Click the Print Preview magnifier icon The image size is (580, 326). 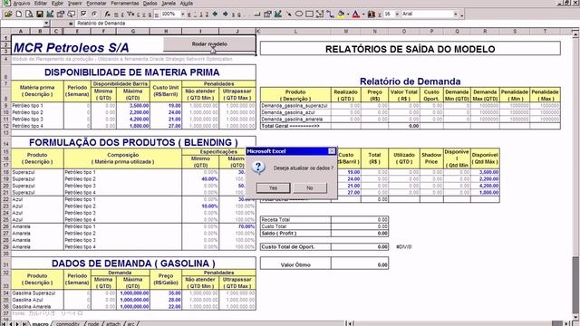[x=29, y=14]
